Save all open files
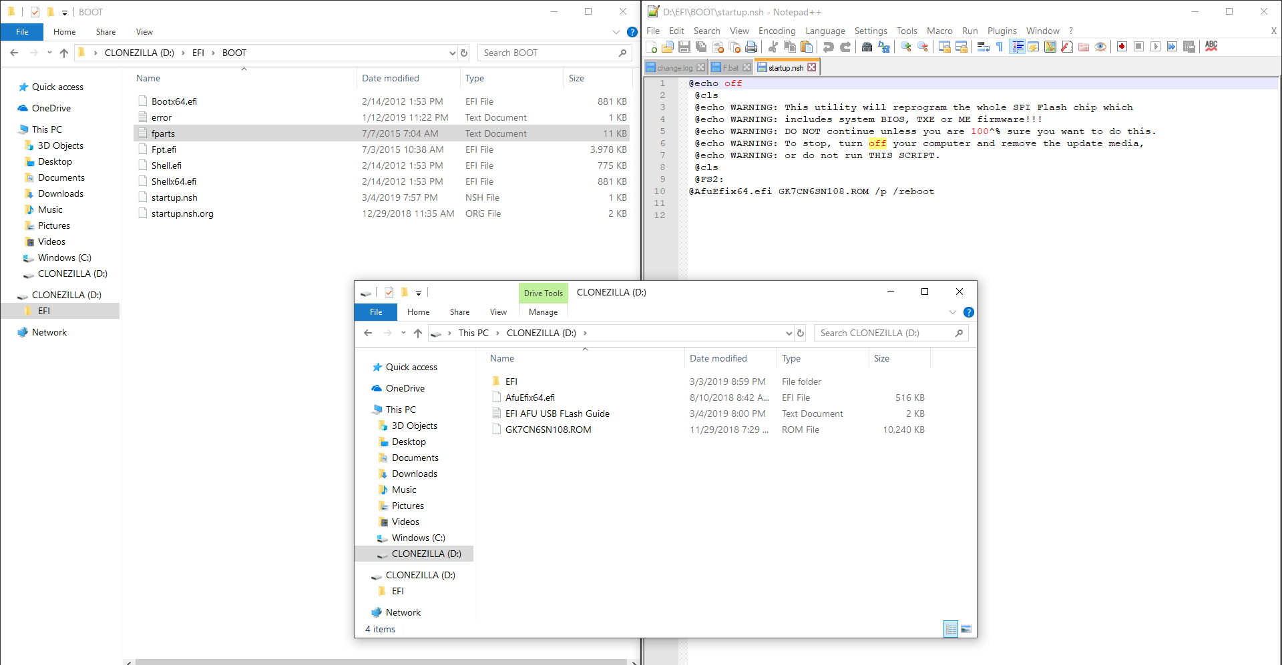The image size is (1282, 665). [x=701, y=47]
